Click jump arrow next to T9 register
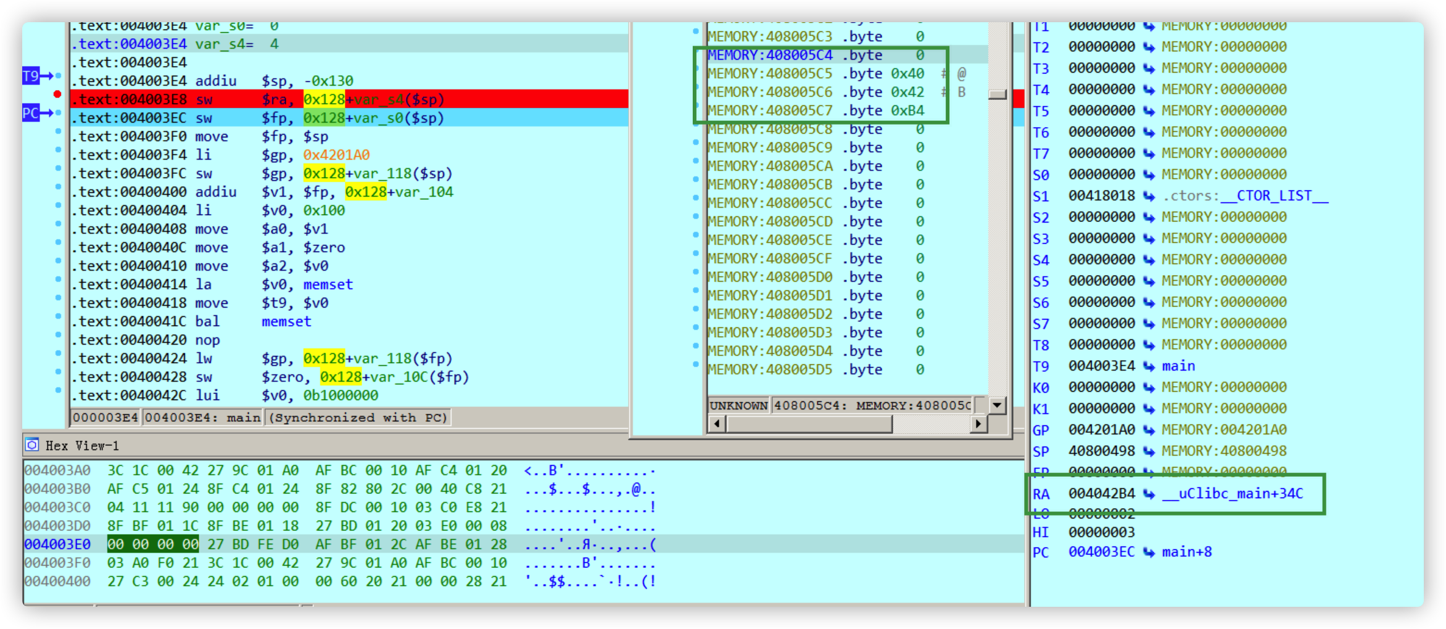1446x629 pixels. [1149, 366]
